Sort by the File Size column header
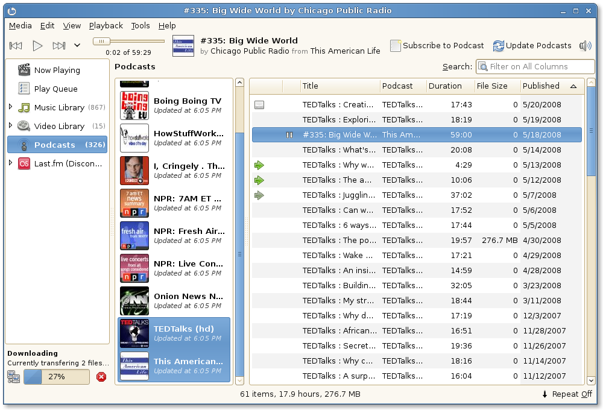 pyautogui.click(x=497, y=86)
